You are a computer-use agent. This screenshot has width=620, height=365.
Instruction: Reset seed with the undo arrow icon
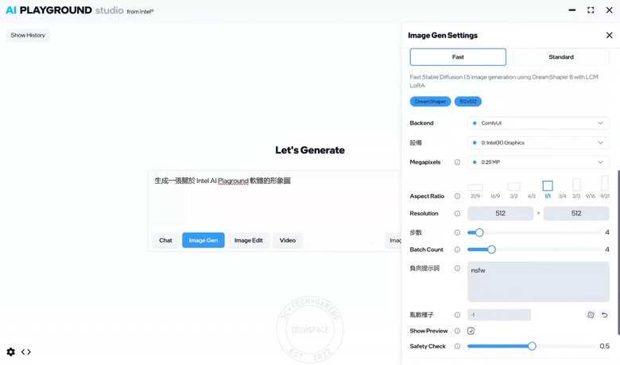[604, 315]
